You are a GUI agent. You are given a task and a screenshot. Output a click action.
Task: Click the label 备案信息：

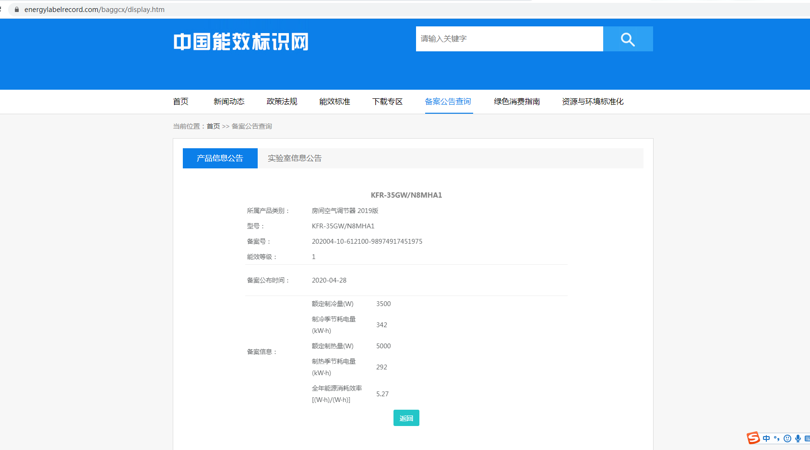[x=262, y=352]
